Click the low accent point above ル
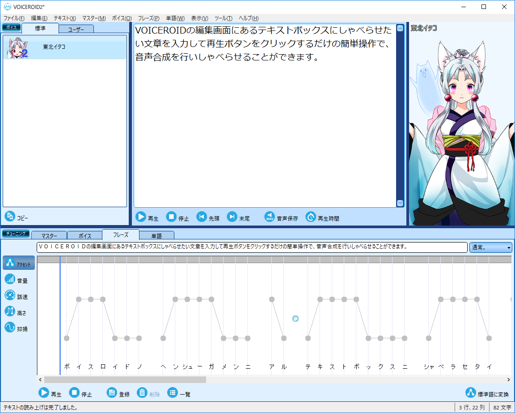This screenshot has height=413, width=515. coord(284,338)
